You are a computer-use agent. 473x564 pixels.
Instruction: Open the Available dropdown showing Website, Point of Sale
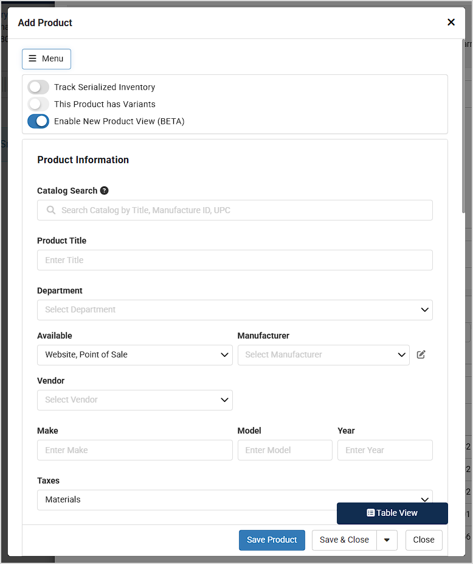pos(134,354)
